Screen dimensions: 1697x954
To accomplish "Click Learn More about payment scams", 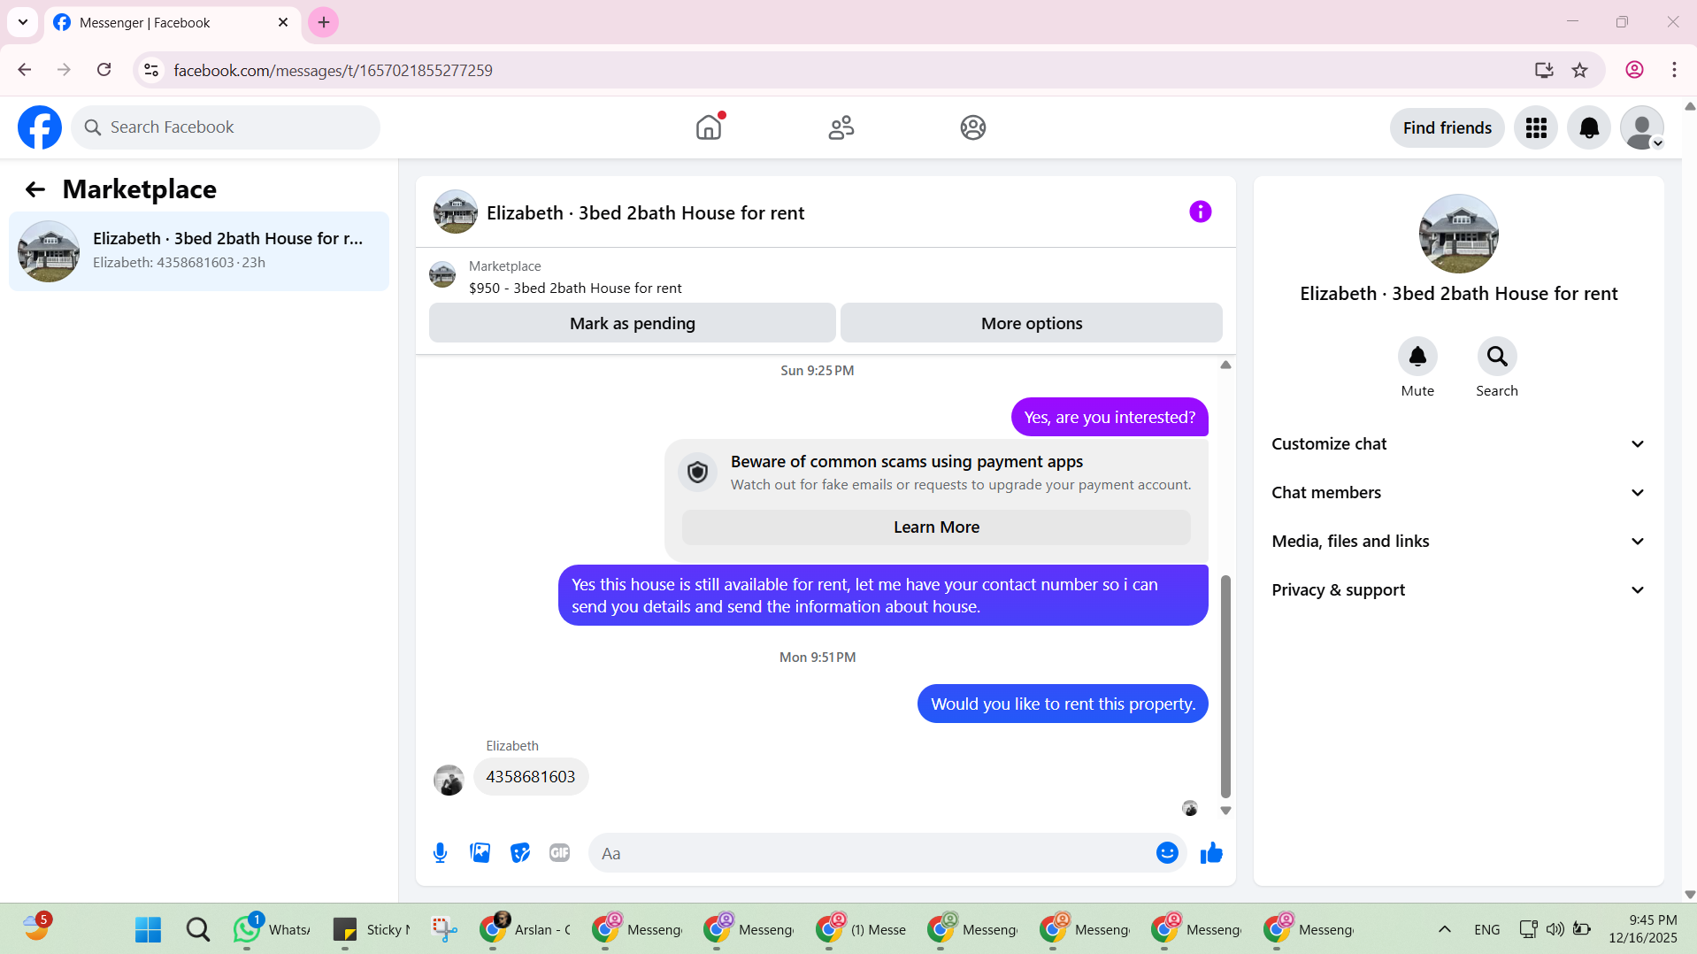I will click(x=936, y=527).
